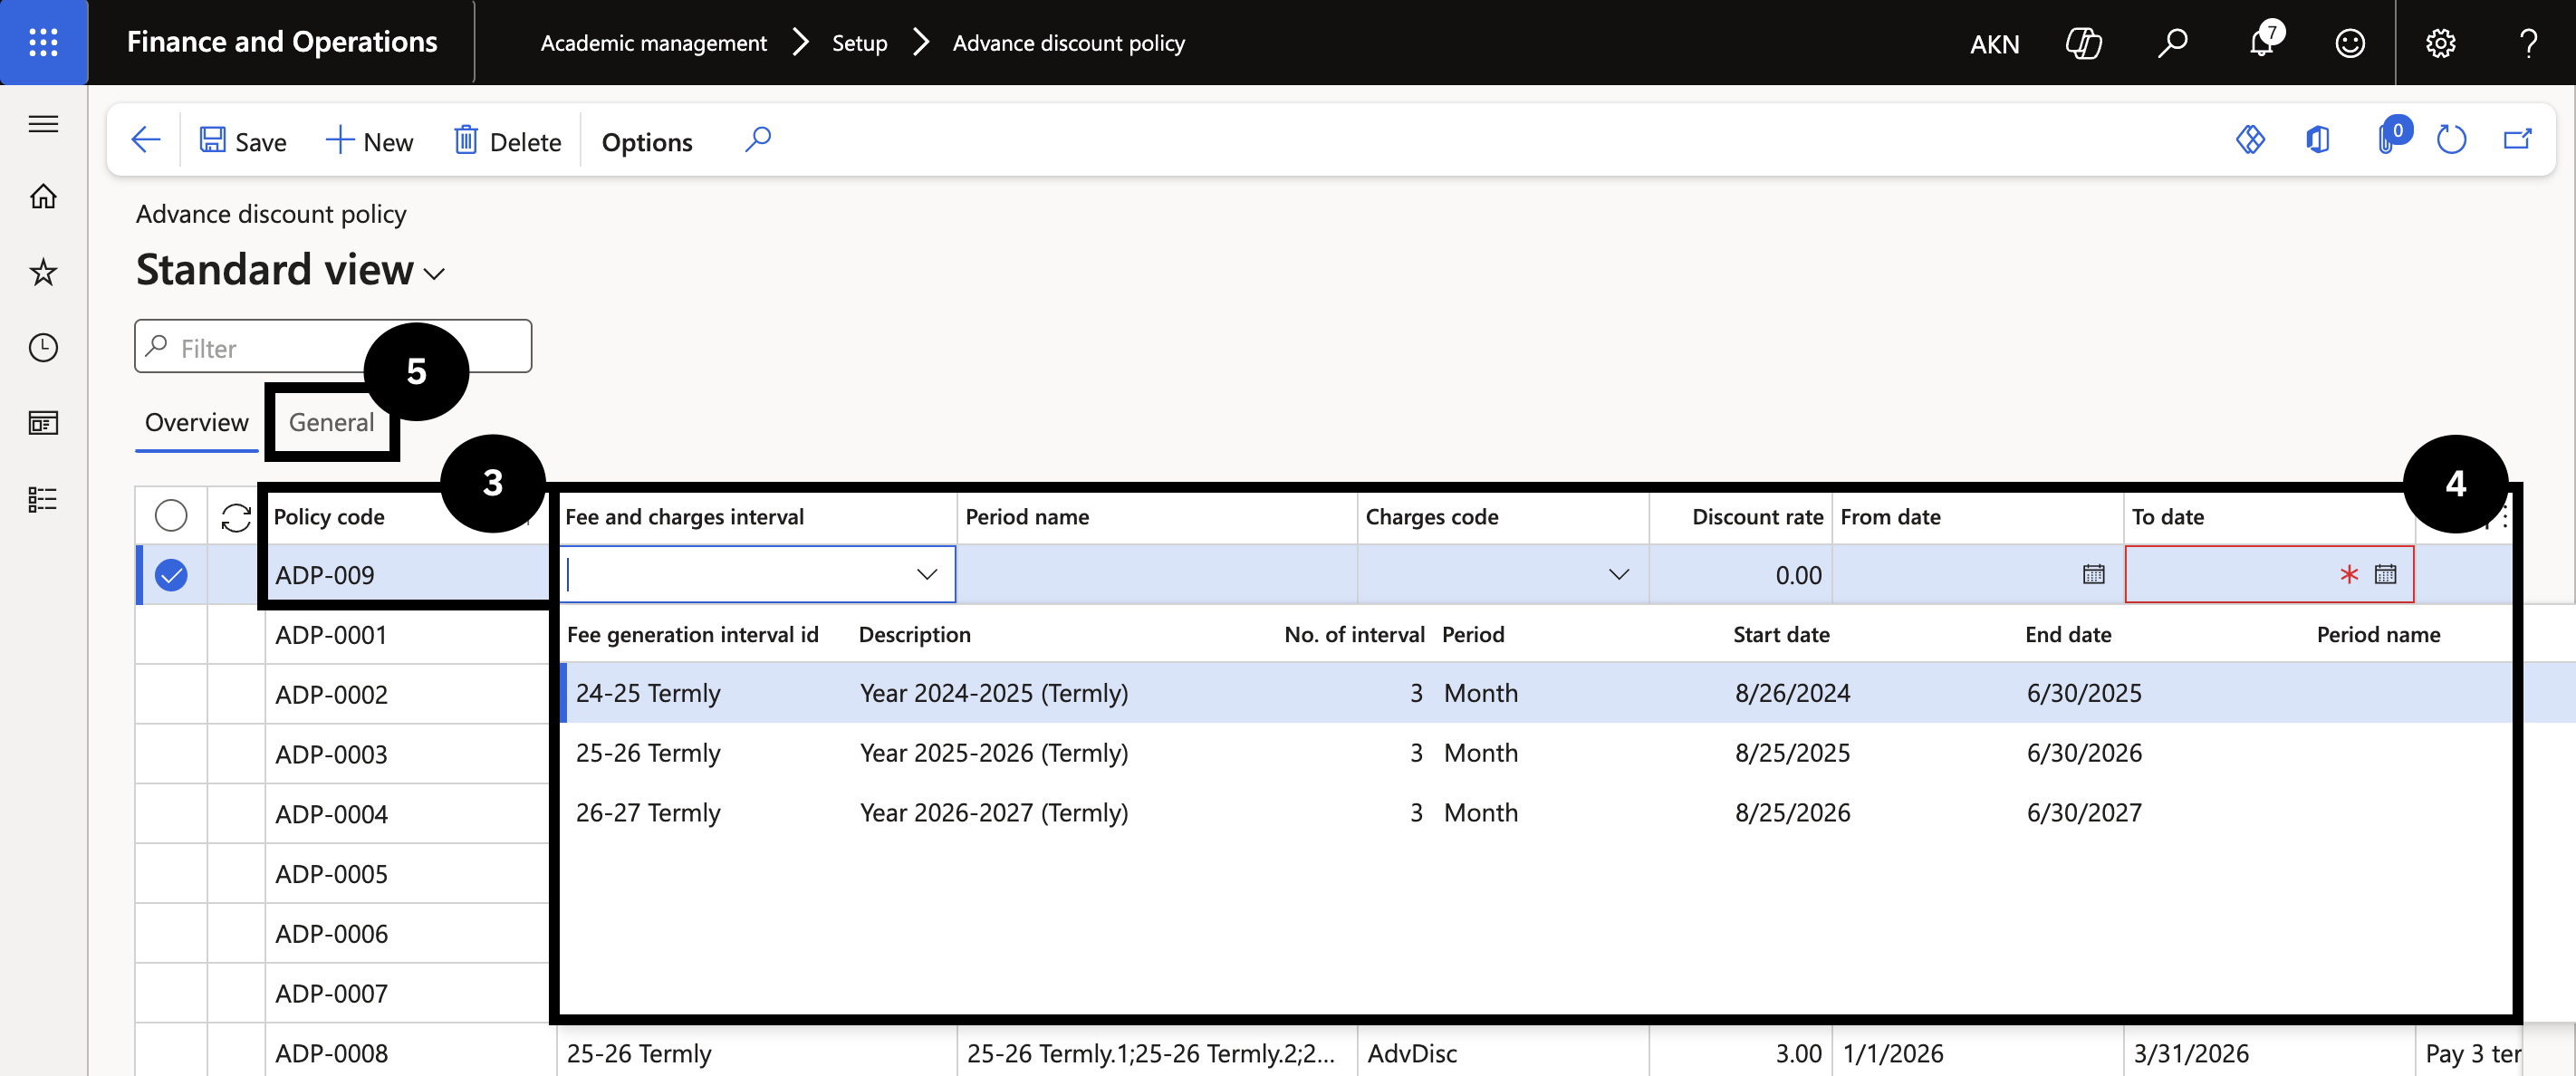Open in new window icon

click(2517, 140)
